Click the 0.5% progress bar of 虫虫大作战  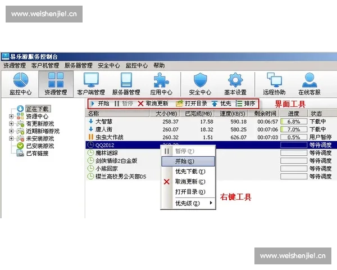click(x=294, y=137)
